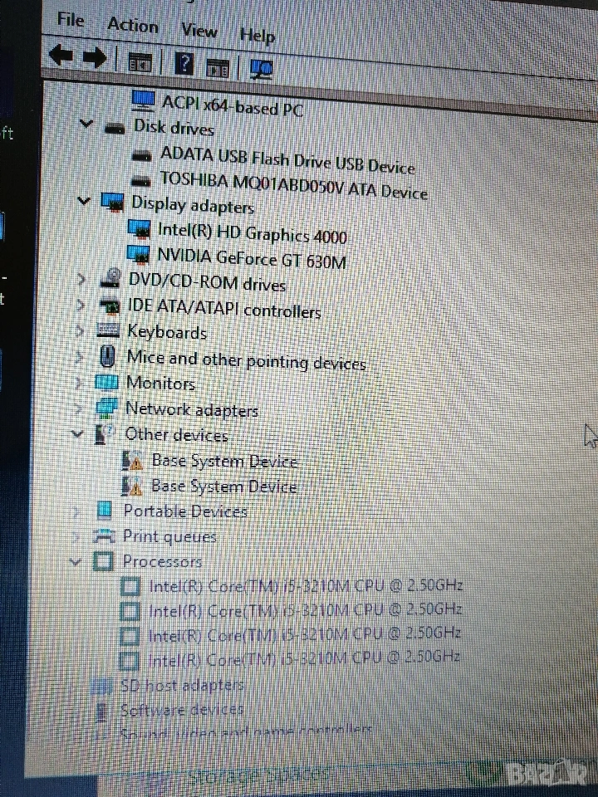Expand the IDE ATA/ATAPI controllers node
Image resolution: width=598 pixels, height=797 pixels.
pyautogui.click(x=81, y=306)
